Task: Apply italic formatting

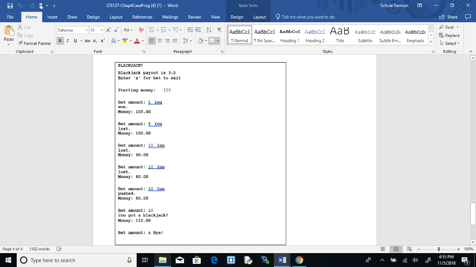Action: [x=66, y=40]
